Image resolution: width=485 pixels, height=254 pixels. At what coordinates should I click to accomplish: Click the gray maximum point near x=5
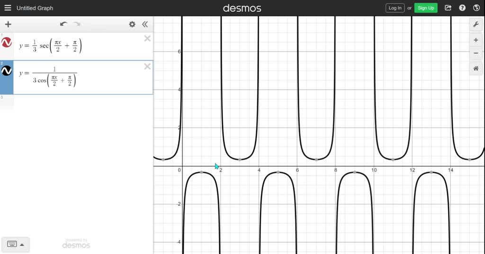[278, 172]
